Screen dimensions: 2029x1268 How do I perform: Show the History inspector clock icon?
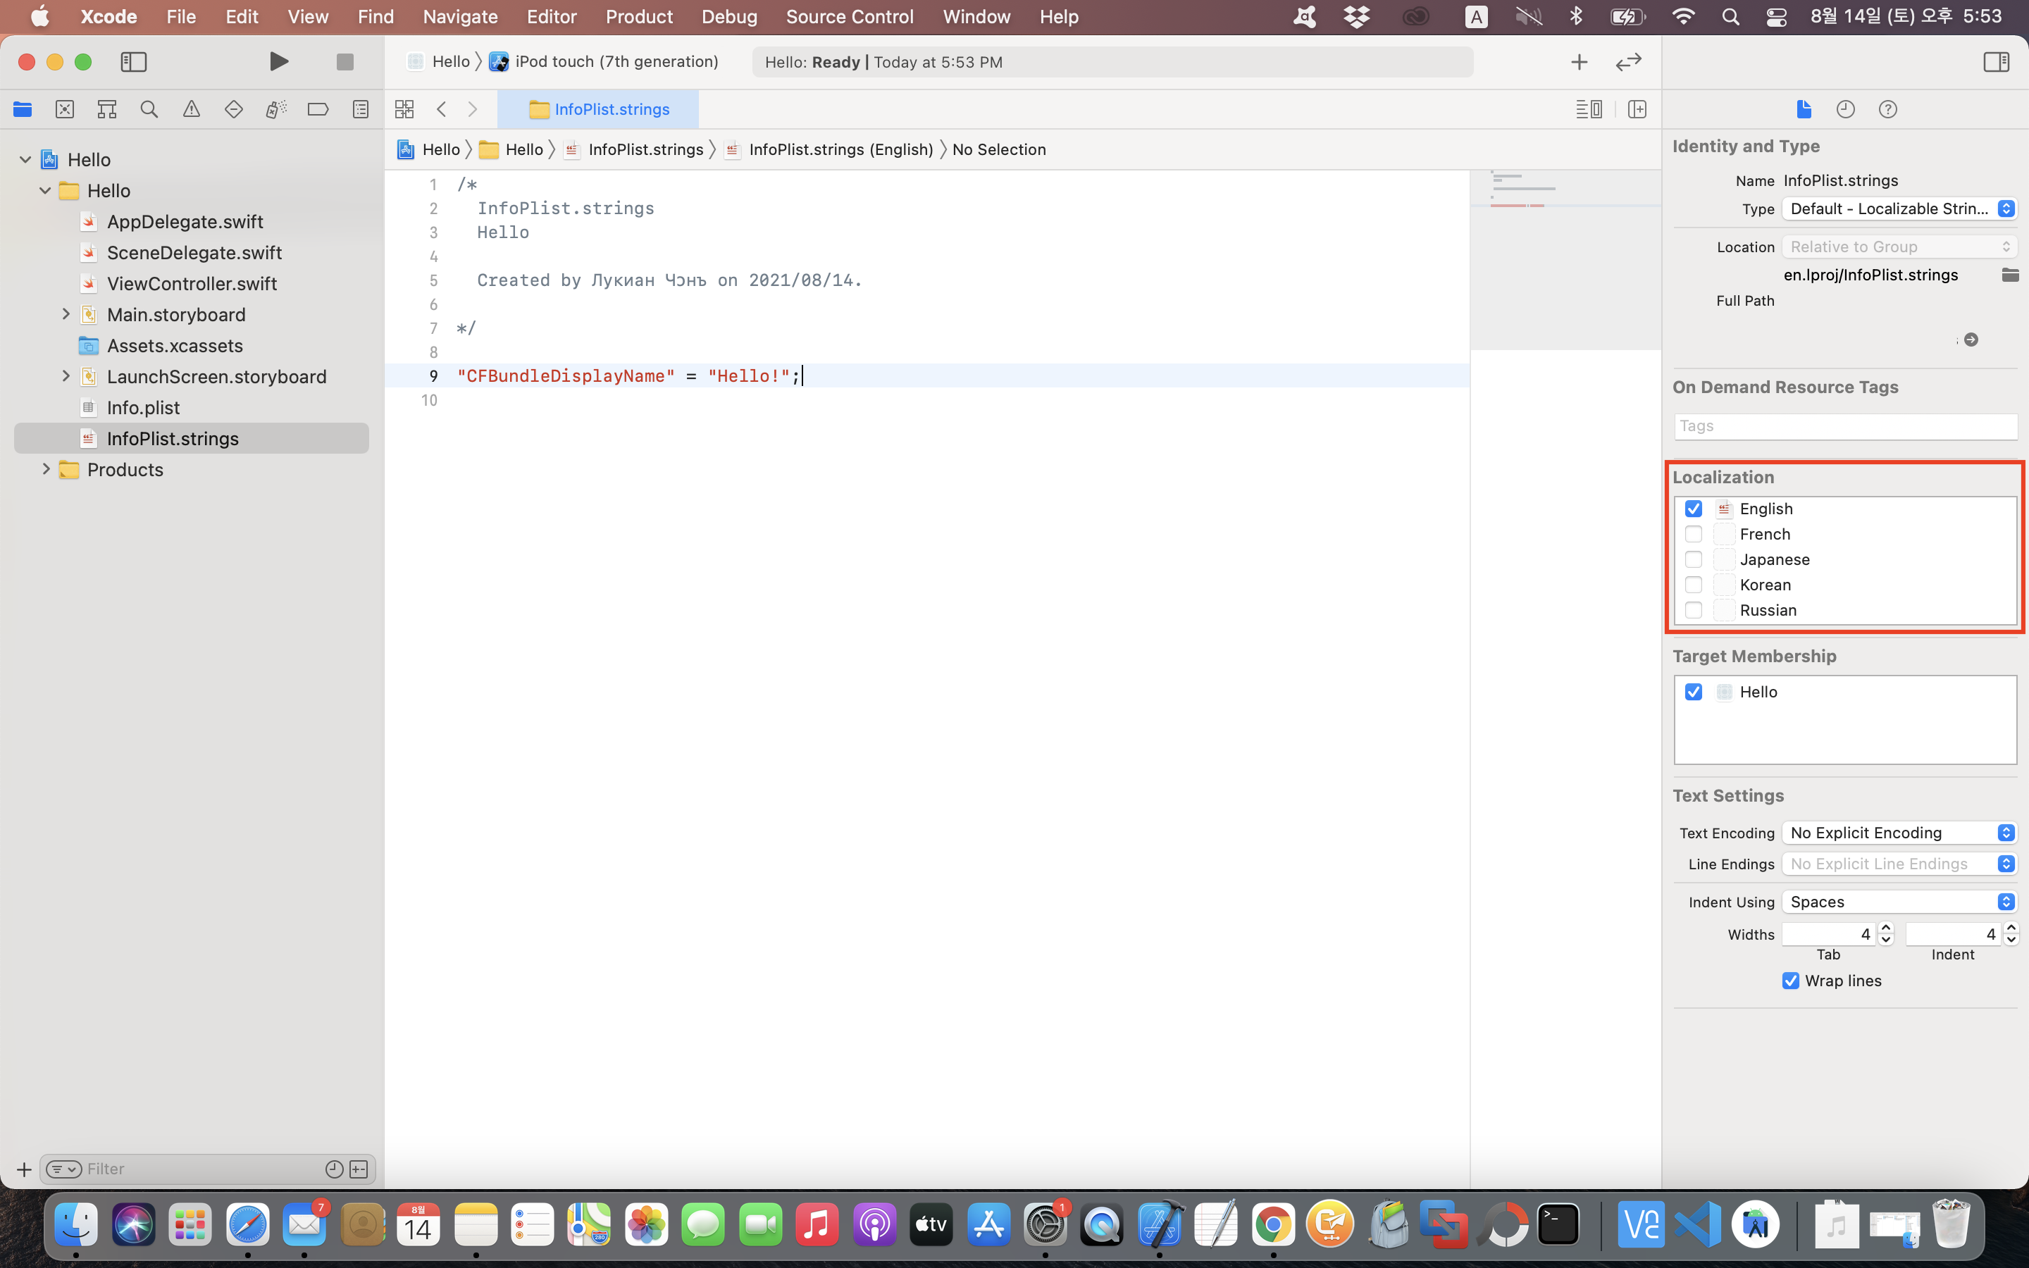coord(1845,109)
